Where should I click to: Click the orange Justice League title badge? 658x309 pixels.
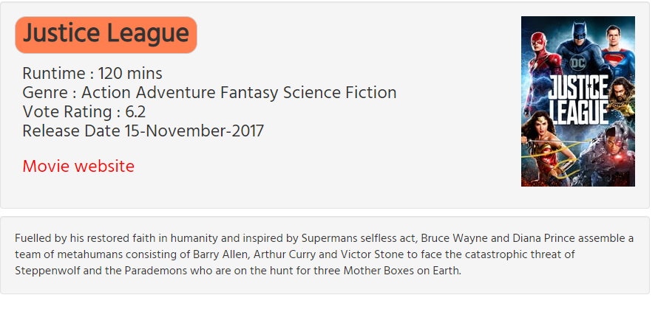tap(106, 35)
